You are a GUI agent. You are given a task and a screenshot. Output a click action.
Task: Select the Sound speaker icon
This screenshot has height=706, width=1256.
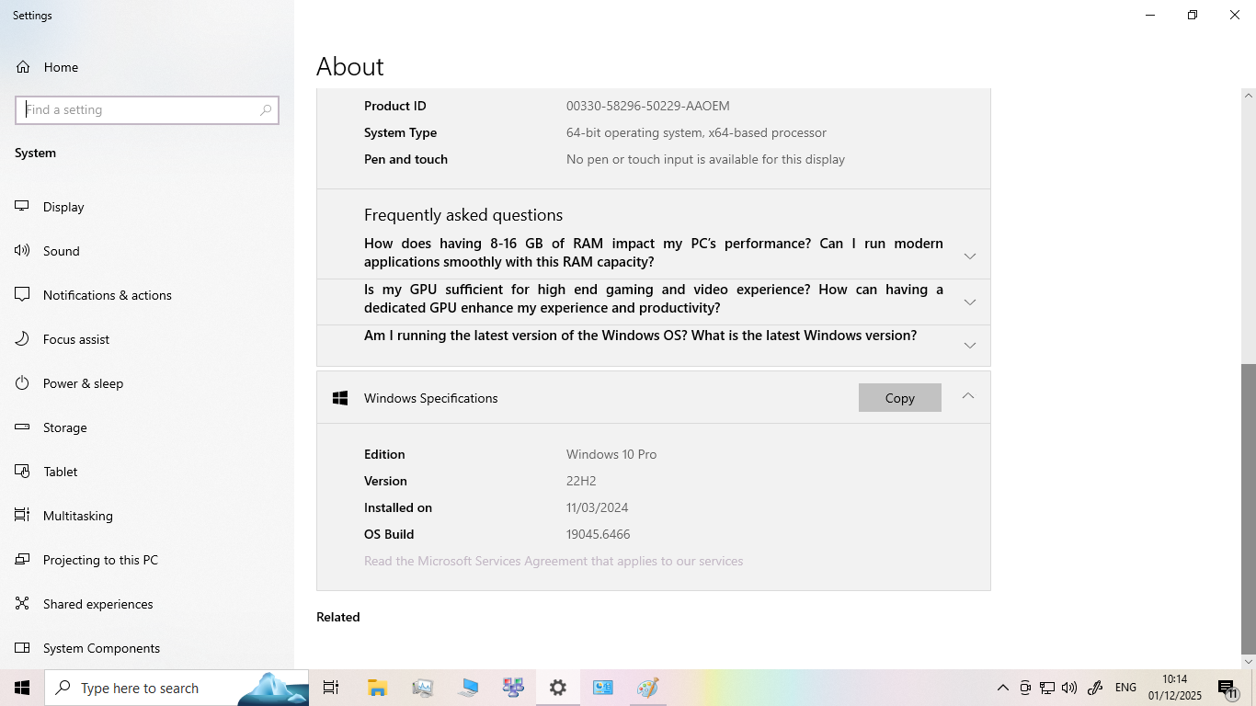(23, 251)
